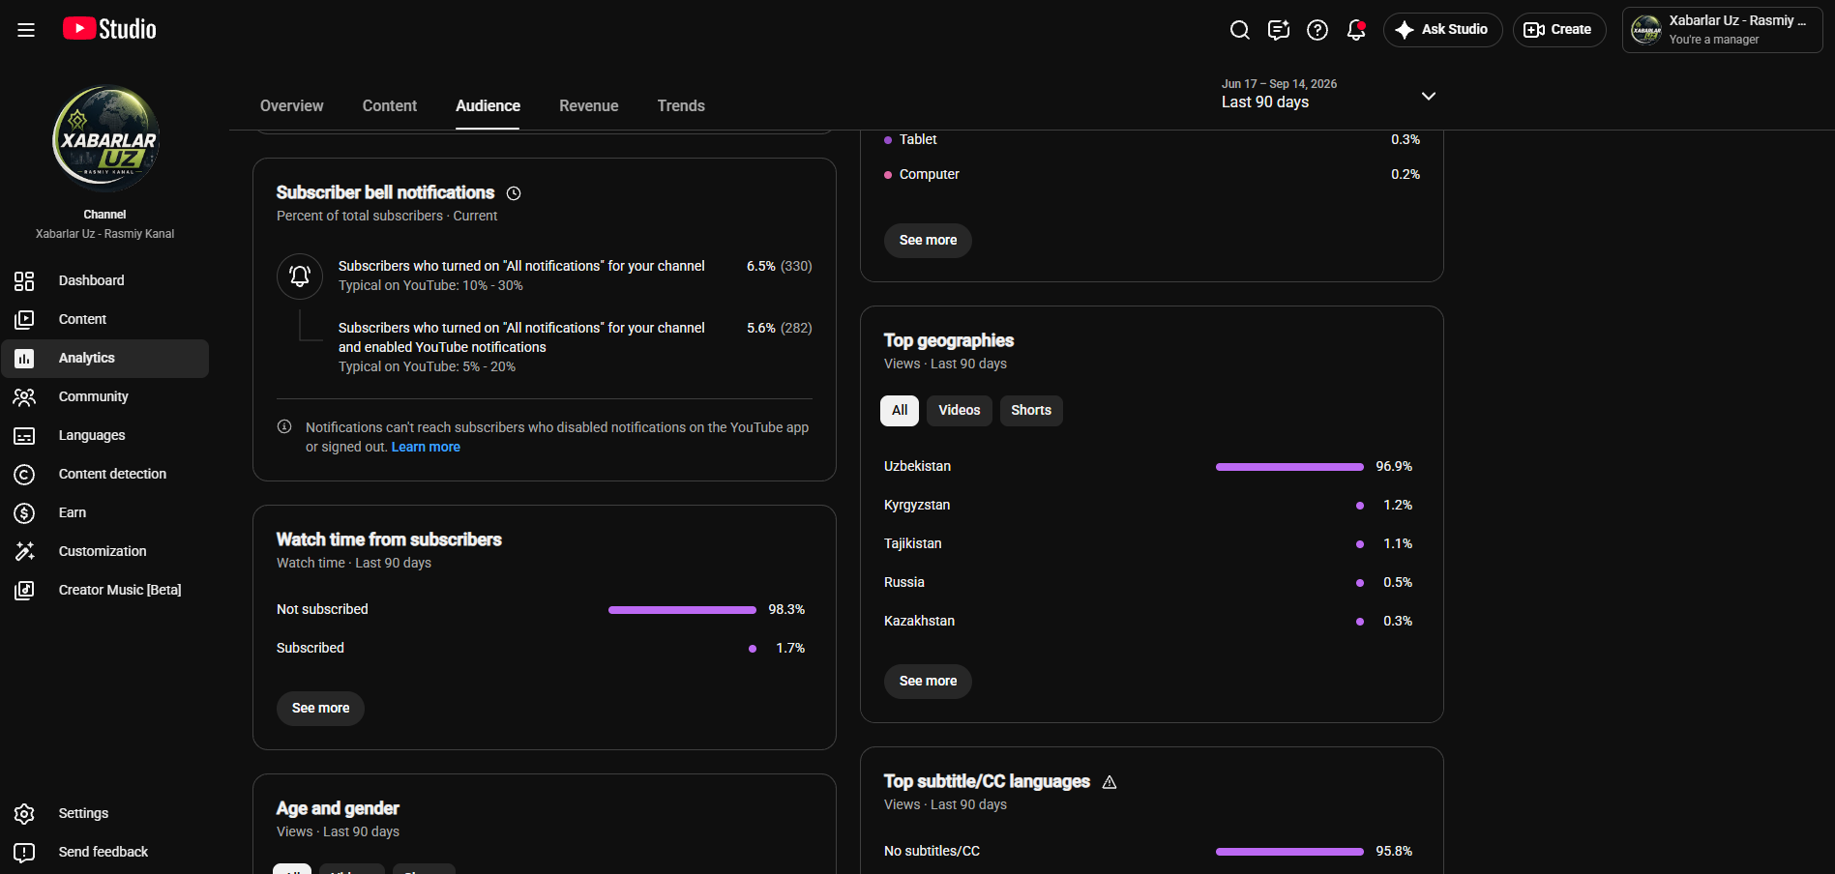The height and width of the screenshot is (874, 1835).
Task: Click the Creator Music sidebar icon
Action: (x=24, y=591)
